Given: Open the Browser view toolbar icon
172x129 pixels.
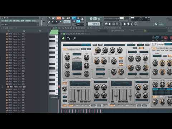Looking at the screenshot, I should (x=121, y=24).
